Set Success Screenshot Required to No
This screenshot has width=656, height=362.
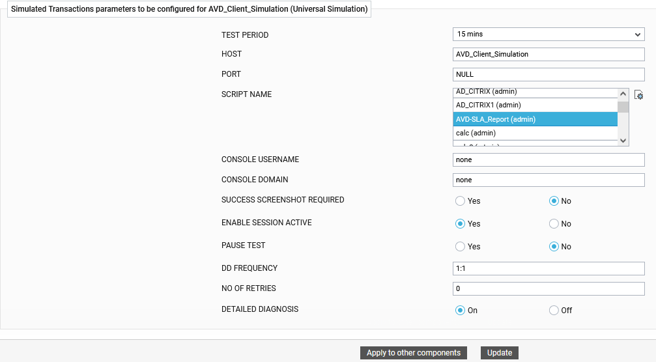[x=554, y=201]
